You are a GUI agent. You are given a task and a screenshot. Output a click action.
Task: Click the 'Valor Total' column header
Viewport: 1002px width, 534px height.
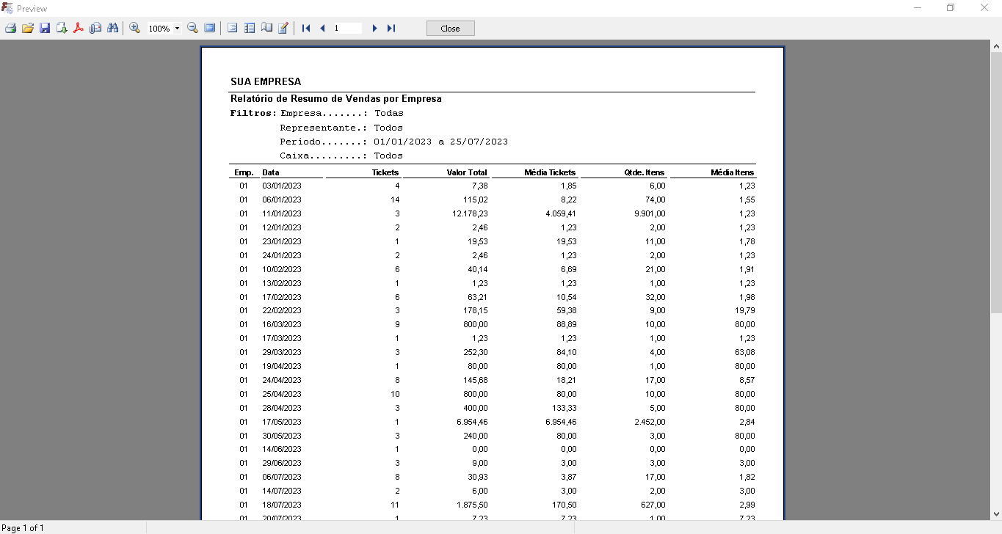[467, 172]
